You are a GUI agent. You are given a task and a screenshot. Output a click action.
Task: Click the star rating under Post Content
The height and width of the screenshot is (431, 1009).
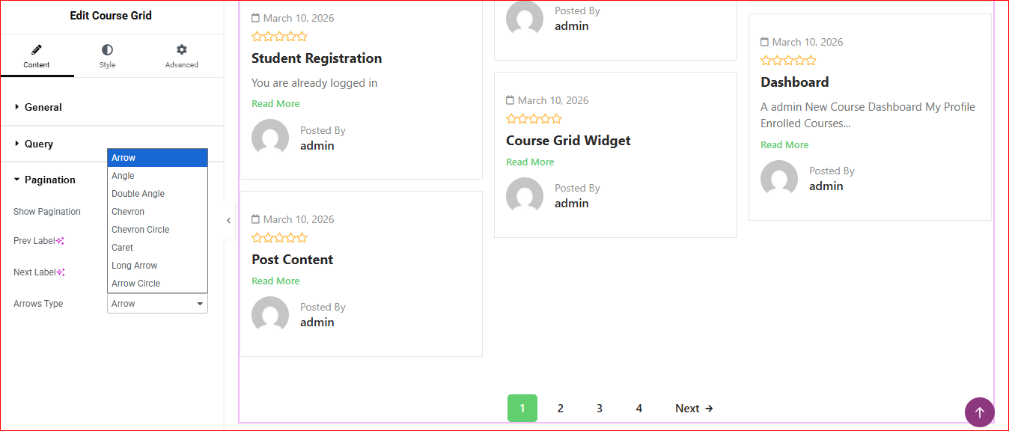[279, 238]
